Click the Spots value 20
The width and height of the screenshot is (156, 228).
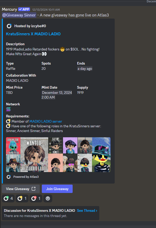[x=44, y=69]
